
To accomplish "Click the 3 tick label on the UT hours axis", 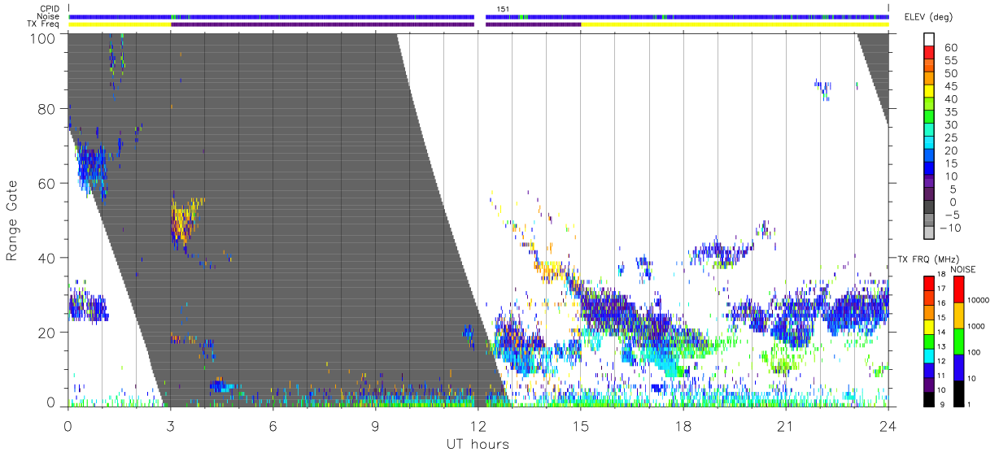I will click(170, 426).
